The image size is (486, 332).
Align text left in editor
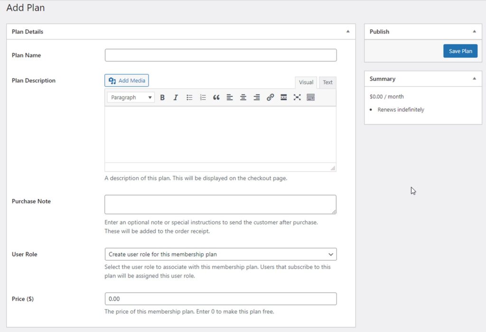click(230, 98)
